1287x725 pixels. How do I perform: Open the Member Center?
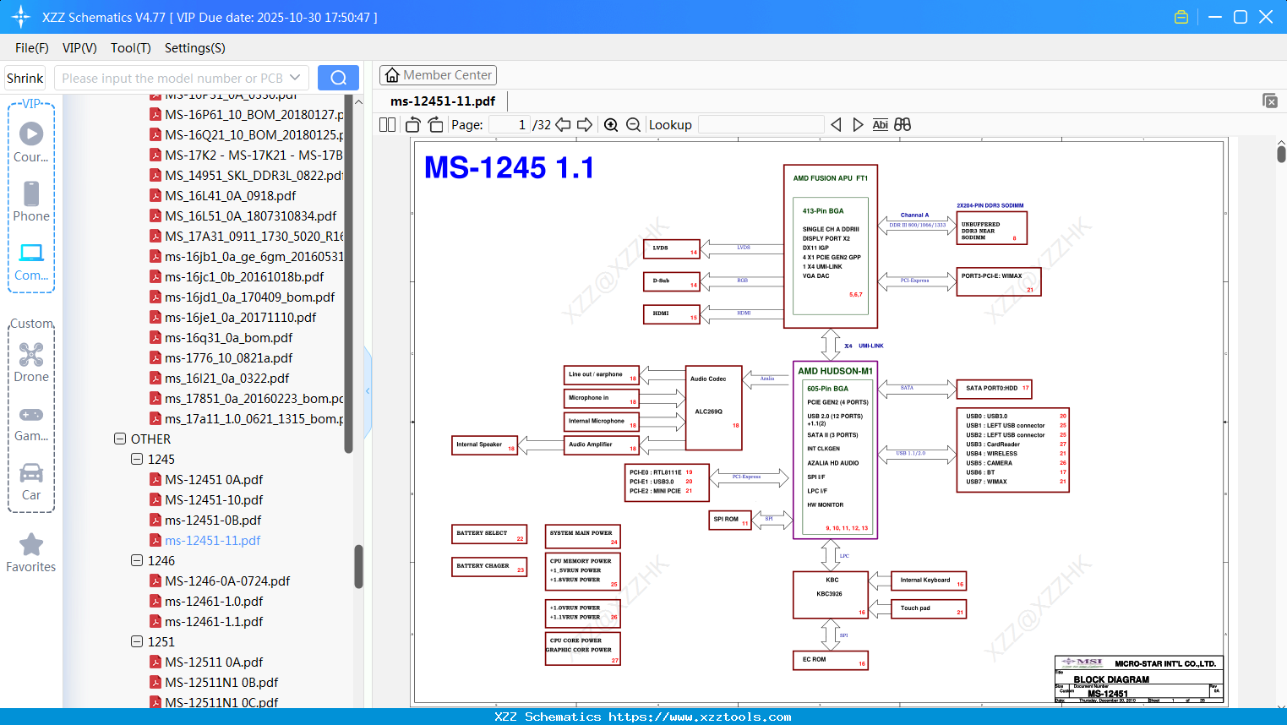pyautogui.click(x=438, y=75)
